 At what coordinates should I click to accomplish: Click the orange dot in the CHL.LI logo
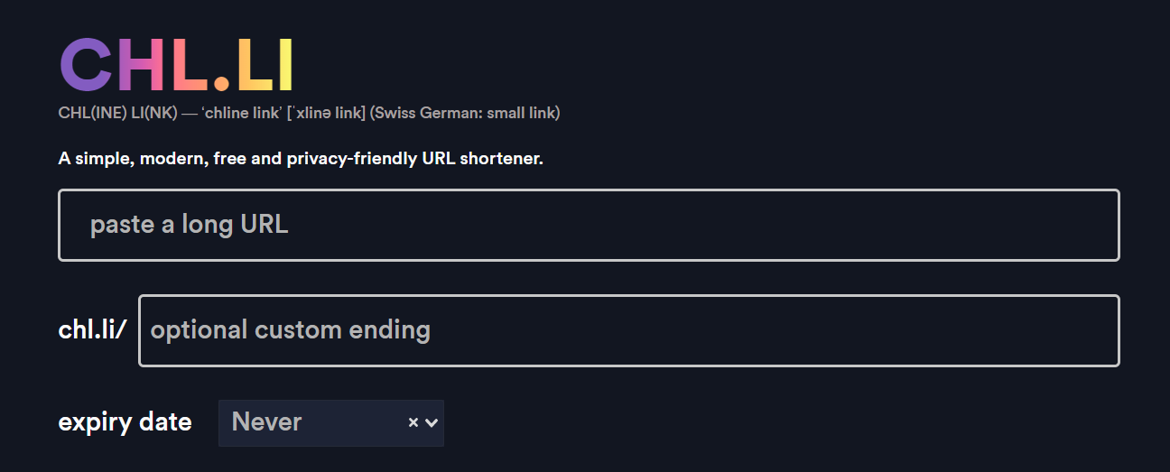(x=222, y=85)
